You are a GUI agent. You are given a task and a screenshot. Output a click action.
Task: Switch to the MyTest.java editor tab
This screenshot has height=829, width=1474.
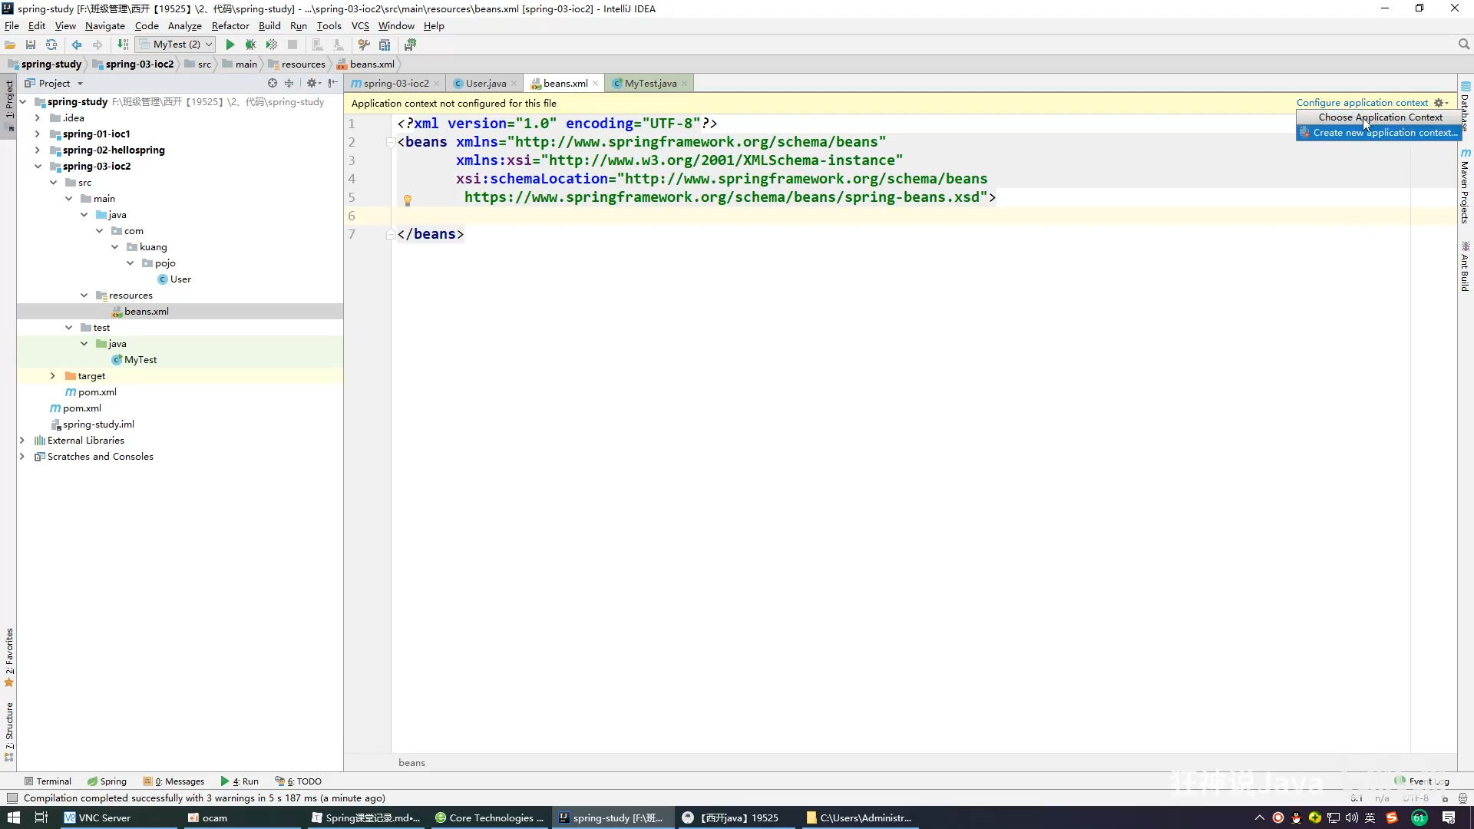[x=650, y=83]
